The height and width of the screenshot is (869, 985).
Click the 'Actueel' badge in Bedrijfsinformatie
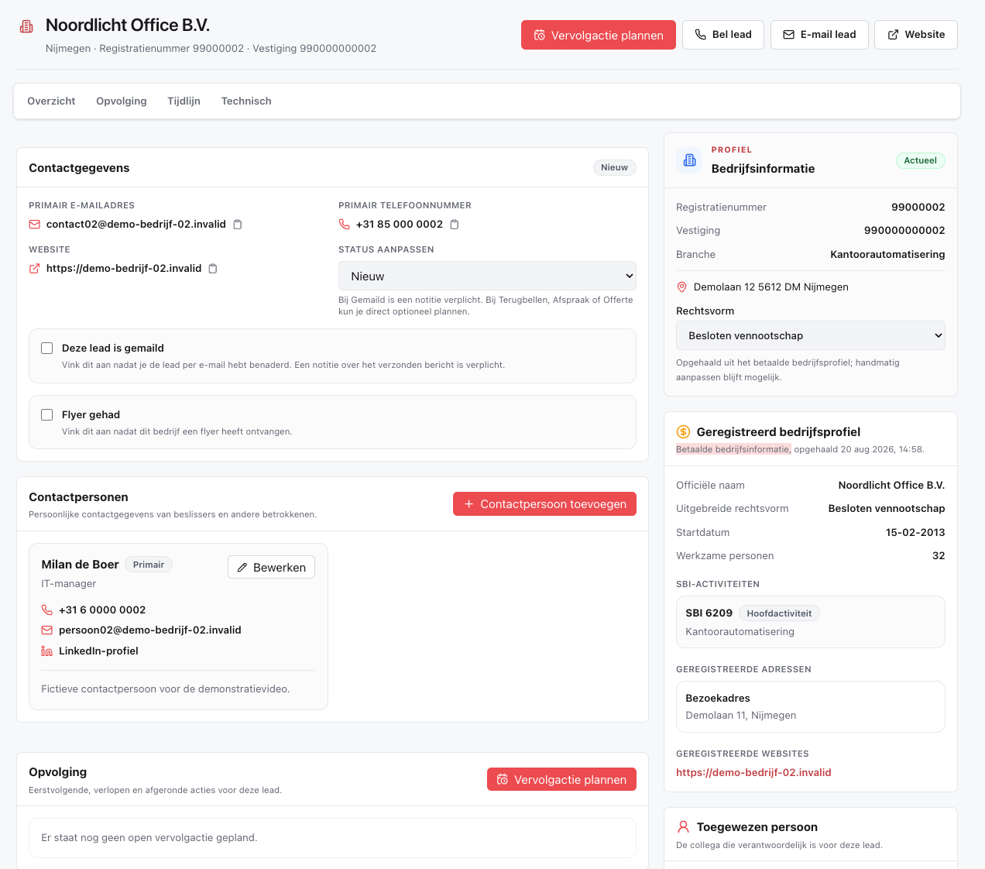click(921, 161)
